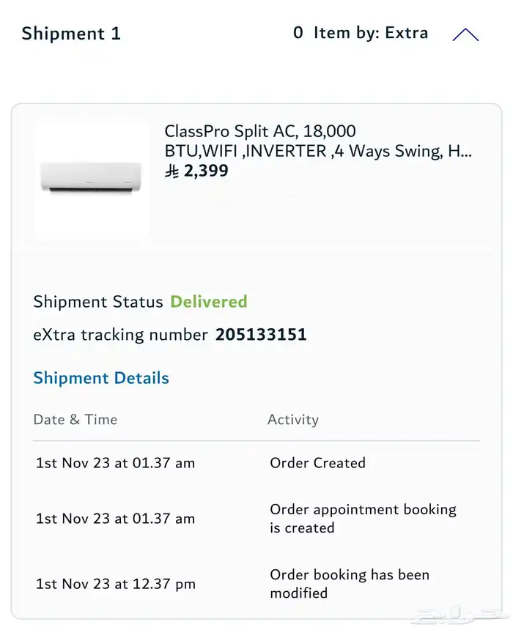Image resolution: width=513 pixels, height=630 pixels.
Task: Select the 'Order appointment booking is created' entry
Action: (x=363, y=518)
